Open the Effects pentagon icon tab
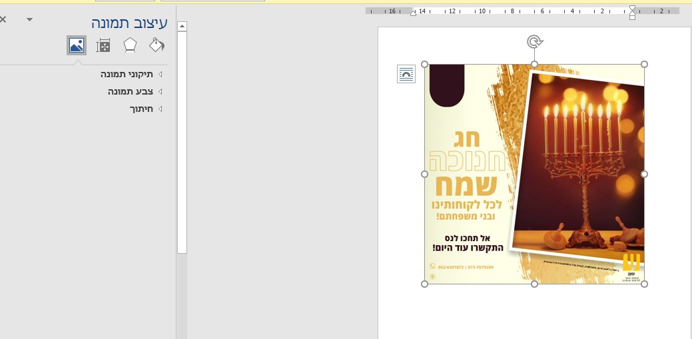Screen dimensions: 692x339 130,45
